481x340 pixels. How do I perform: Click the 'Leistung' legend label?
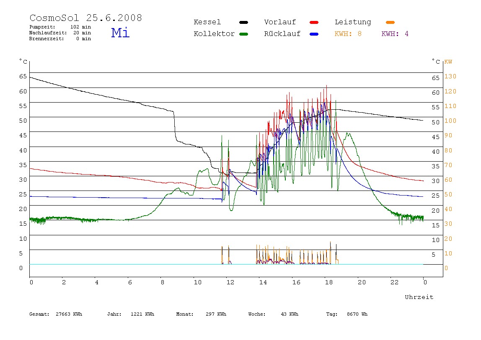(353, 22)
